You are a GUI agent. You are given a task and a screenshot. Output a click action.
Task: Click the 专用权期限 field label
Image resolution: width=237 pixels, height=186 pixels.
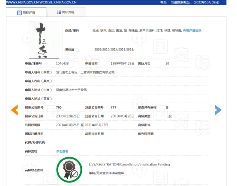tap(33, 125)
